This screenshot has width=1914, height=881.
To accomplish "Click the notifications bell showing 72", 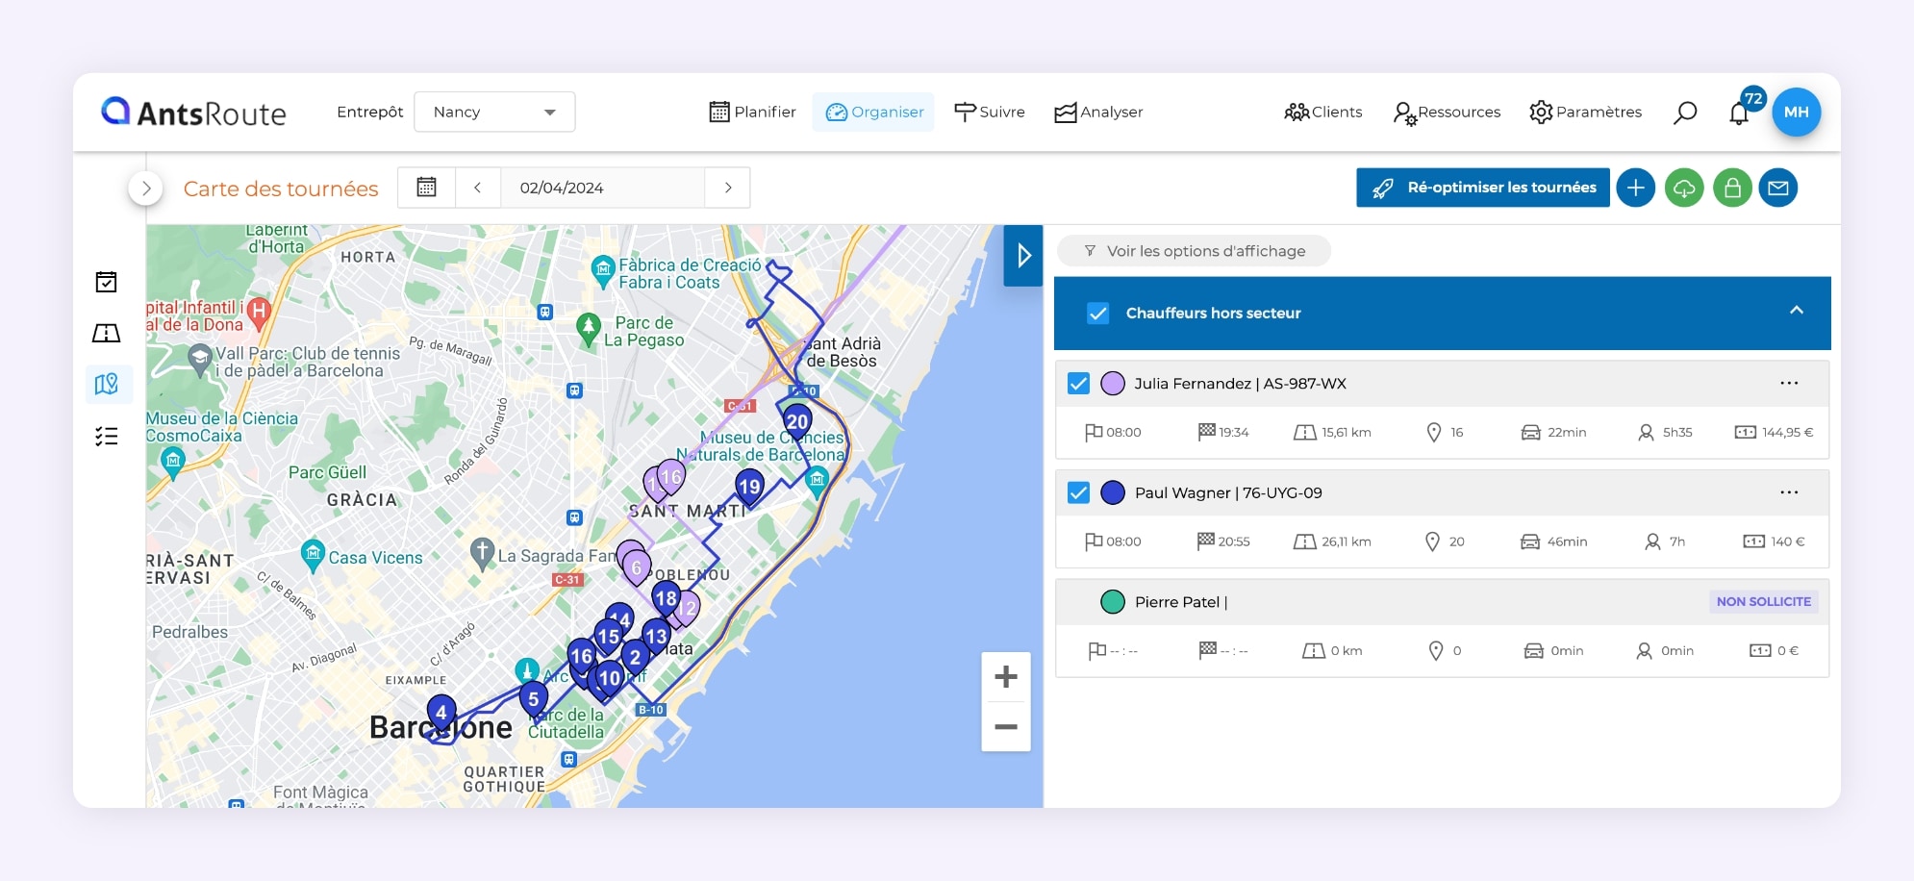I will coord(1739,113).
